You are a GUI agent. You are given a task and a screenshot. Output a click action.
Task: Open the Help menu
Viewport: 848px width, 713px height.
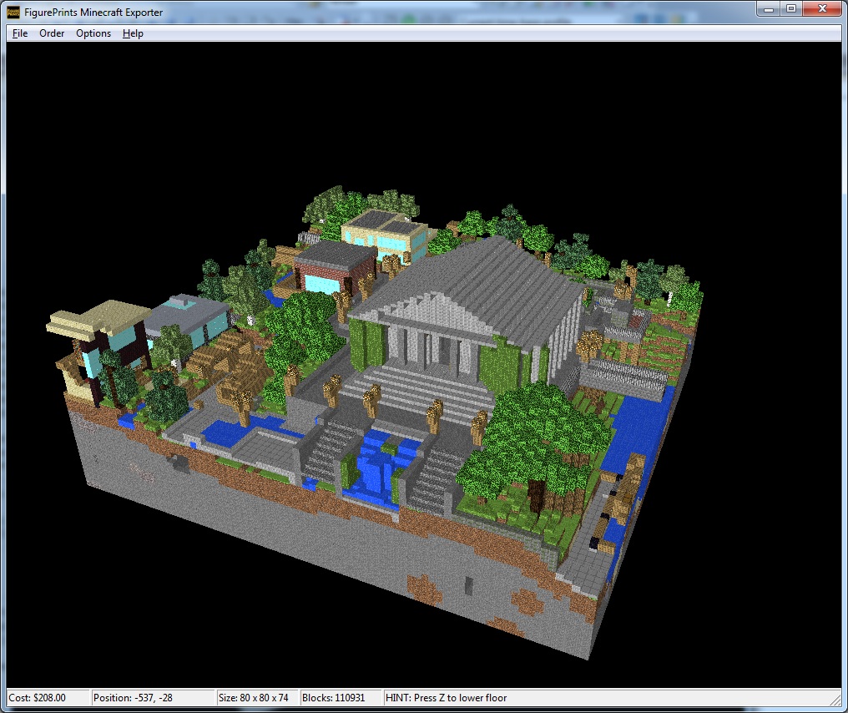(x=133, y=33)
